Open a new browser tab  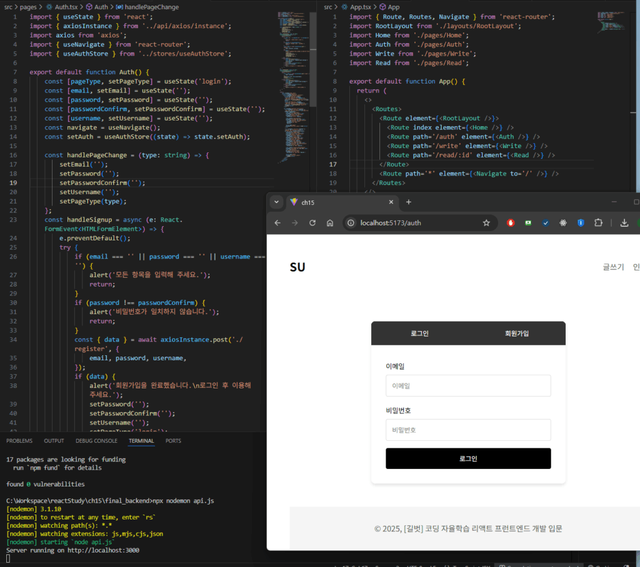point(409,202)
